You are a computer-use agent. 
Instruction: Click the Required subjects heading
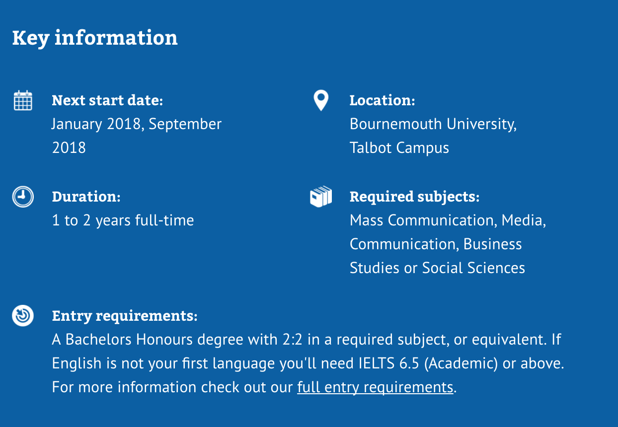tap(414, 197)
